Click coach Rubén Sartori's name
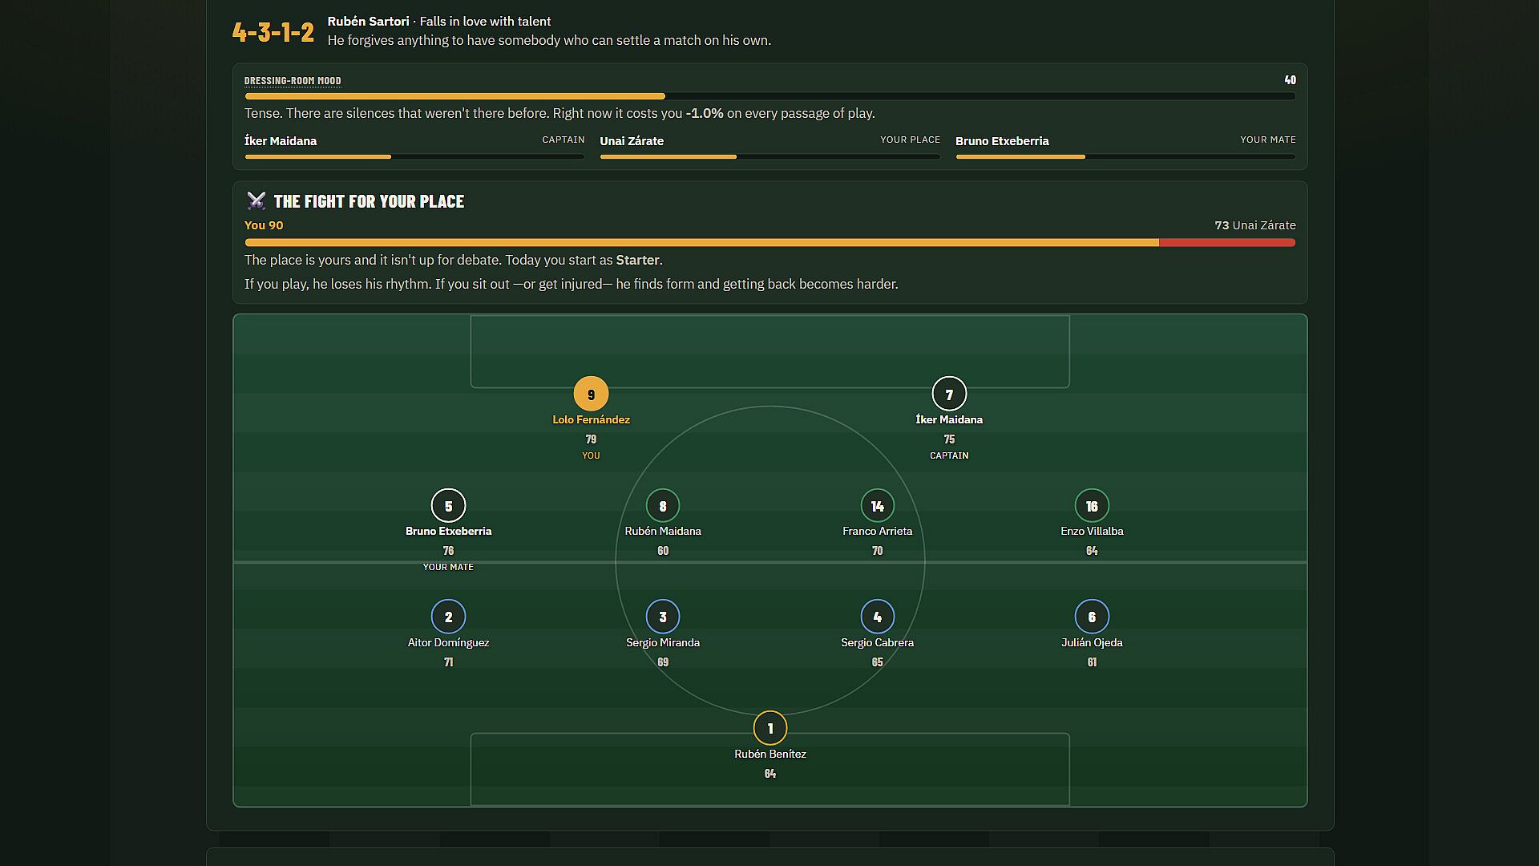This screenshot has height=866, width=1539. click(x=368, y=22)
